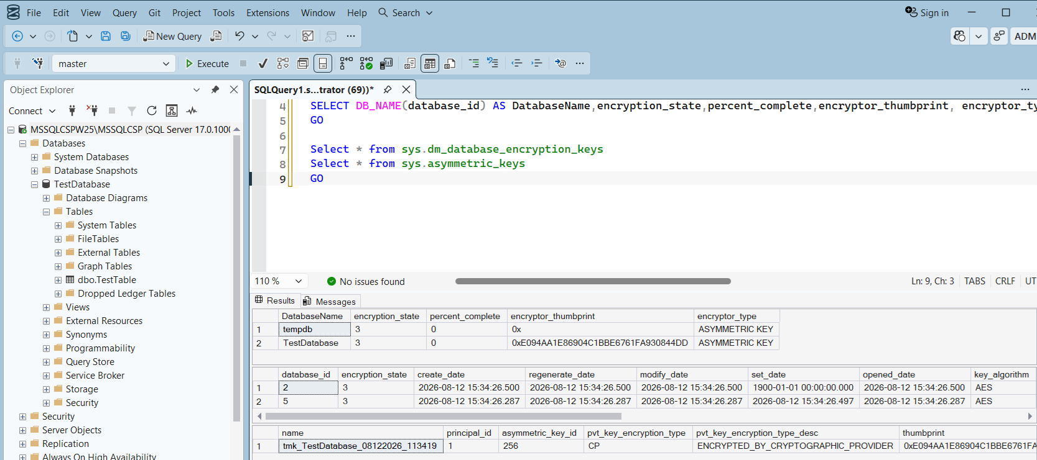Open the 110 % zoom dropdown
The image size is (1037, 460).
tap(299, 281)
